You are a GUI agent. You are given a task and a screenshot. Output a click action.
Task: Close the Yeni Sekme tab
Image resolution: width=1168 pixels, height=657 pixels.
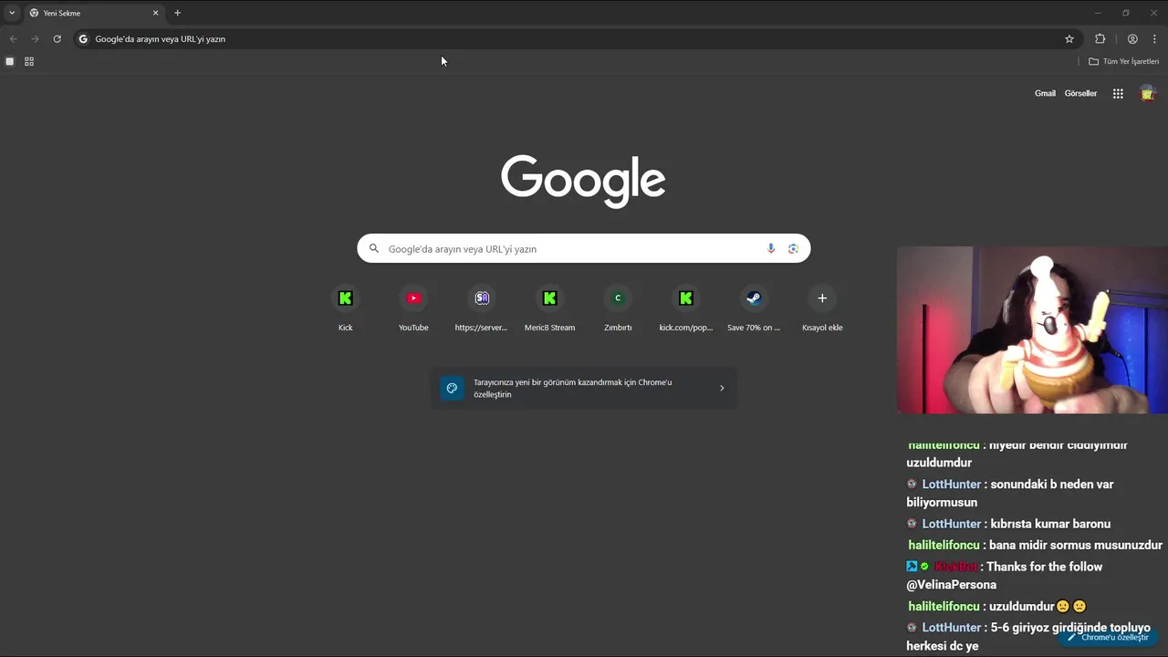155,13
